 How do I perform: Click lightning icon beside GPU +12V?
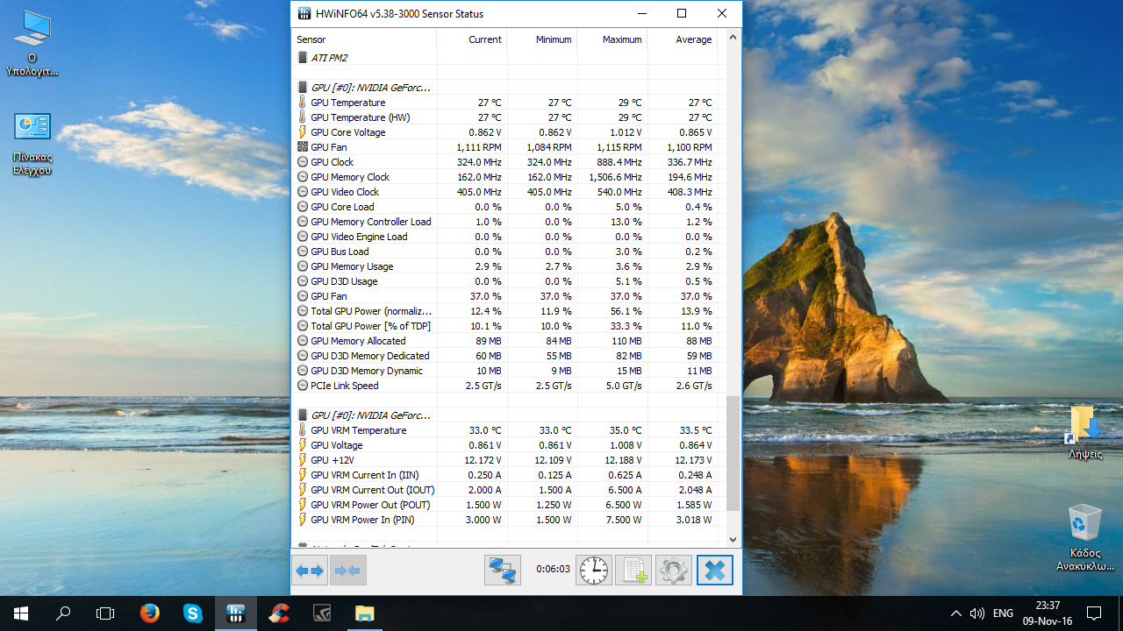pos(303,460)
